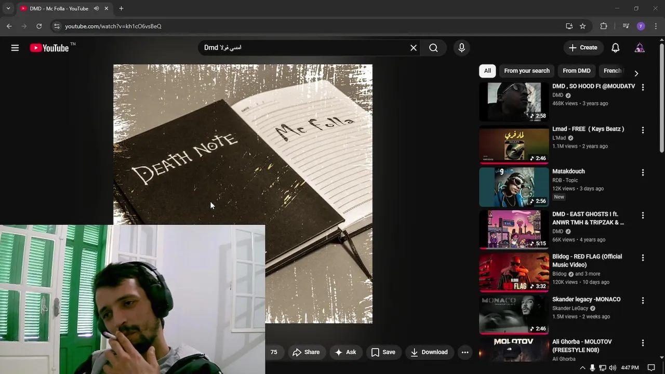Select the All filter chip
The image size is (665, 374).
pos(487,71)
